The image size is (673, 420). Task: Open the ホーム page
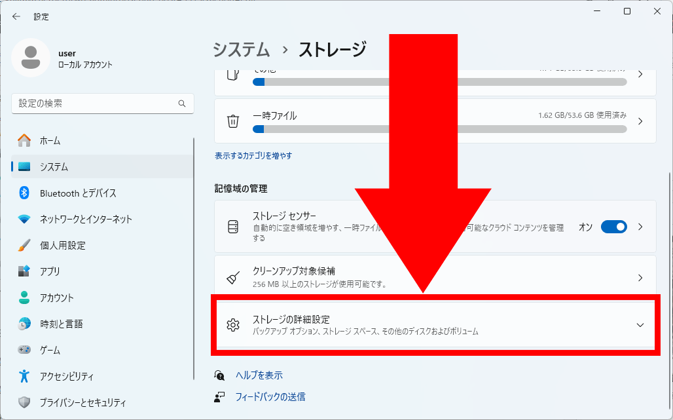tap(50, 140)
